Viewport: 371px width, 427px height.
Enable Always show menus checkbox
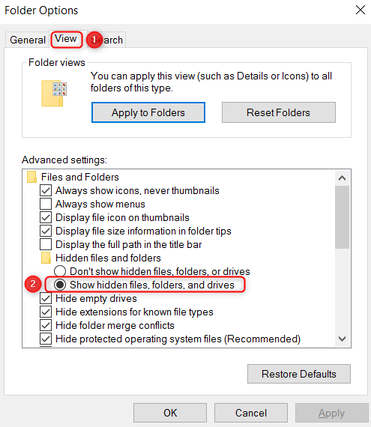point(46,204)
